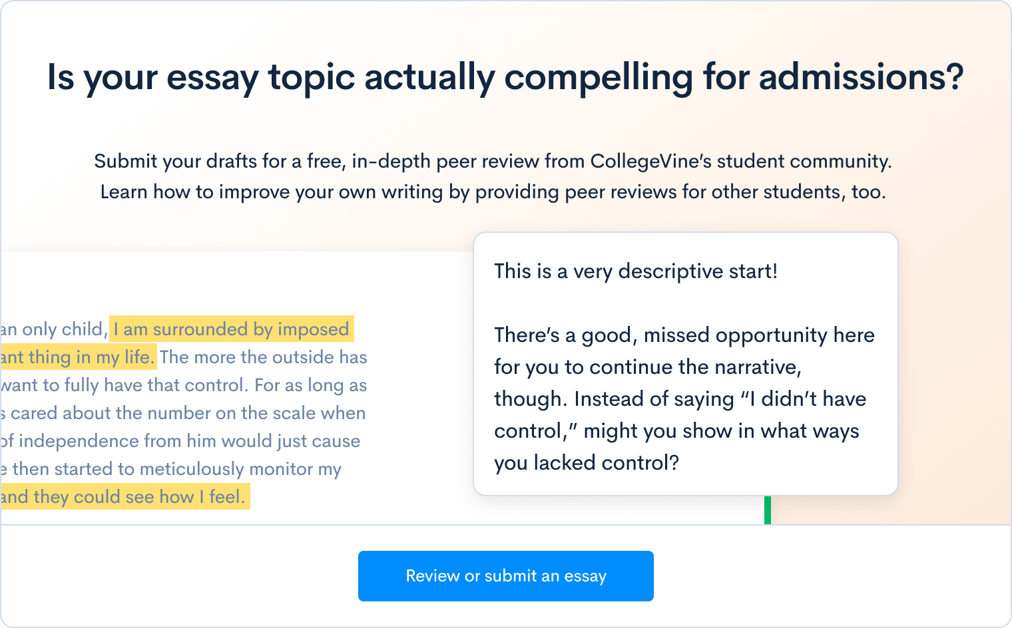Viewport: 1012px width, 628px height.
Task: Click the green vertical bar below the comment
Action: (768, 510)
